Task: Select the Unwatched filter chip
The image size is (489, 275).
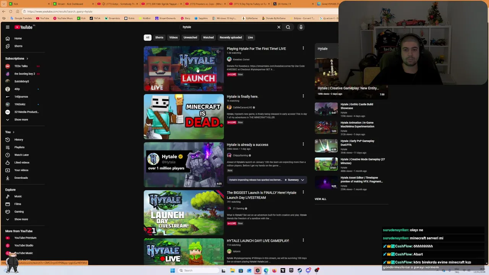Action: tap(190, 37)
